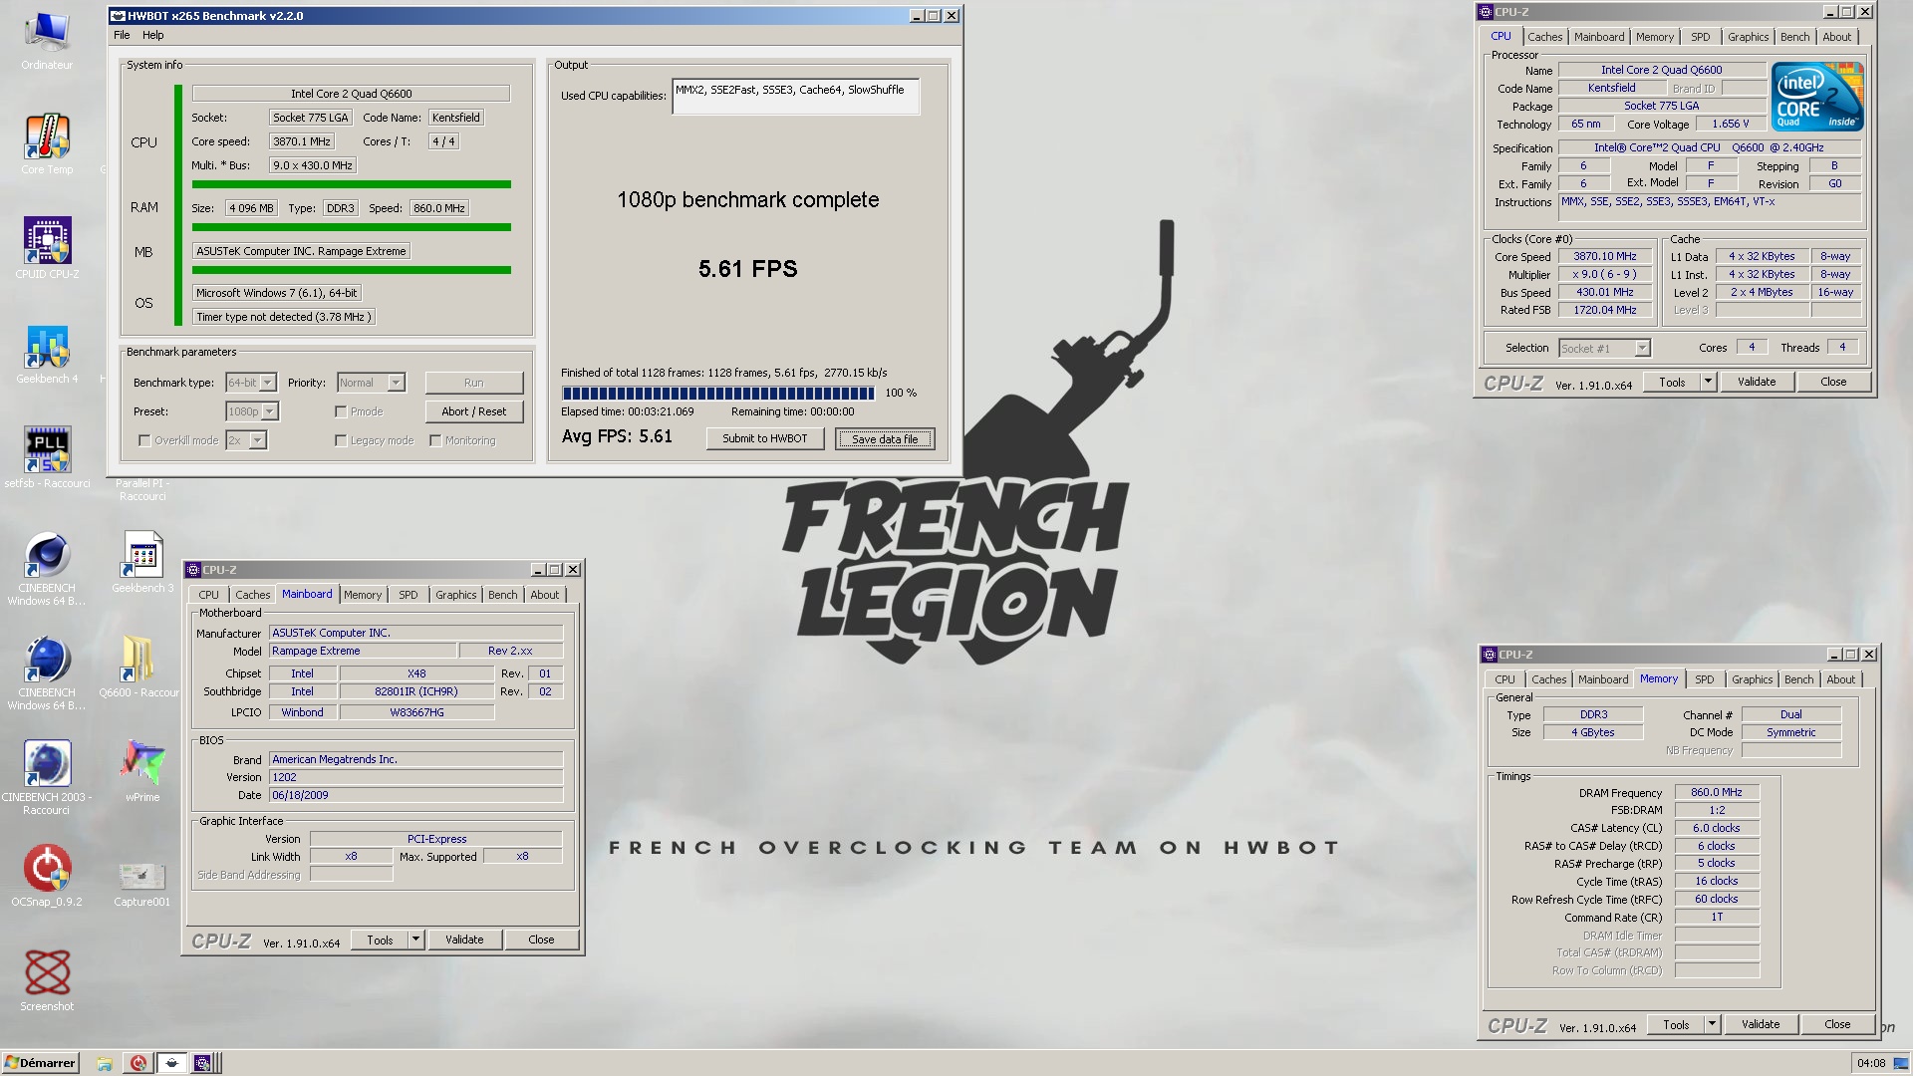Select the CPU-Z taskbar button
The image size is (1913, 1076).
point(202,1063)
